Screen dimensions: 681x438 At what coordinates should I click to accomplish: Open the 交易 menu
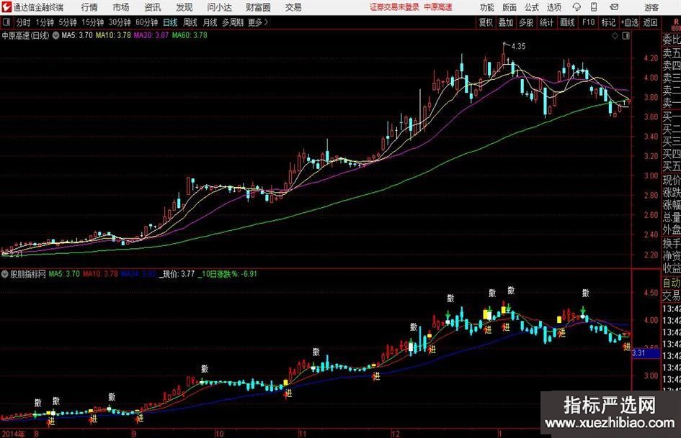pos(293,7)
